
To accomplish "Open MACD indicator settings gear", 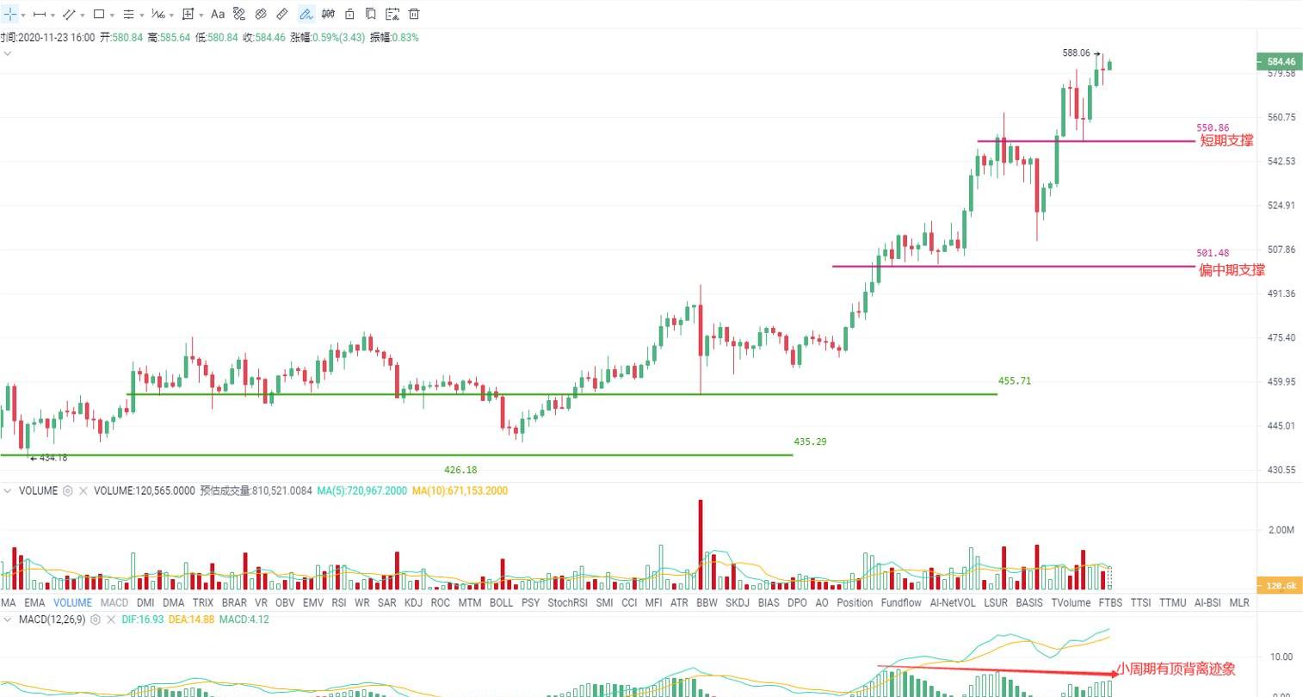I will pos(96,619).
